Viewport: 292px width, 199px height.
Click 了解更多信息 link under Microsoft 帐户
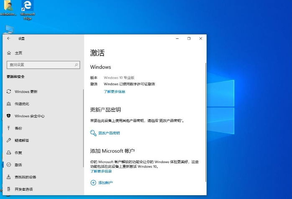101,171
